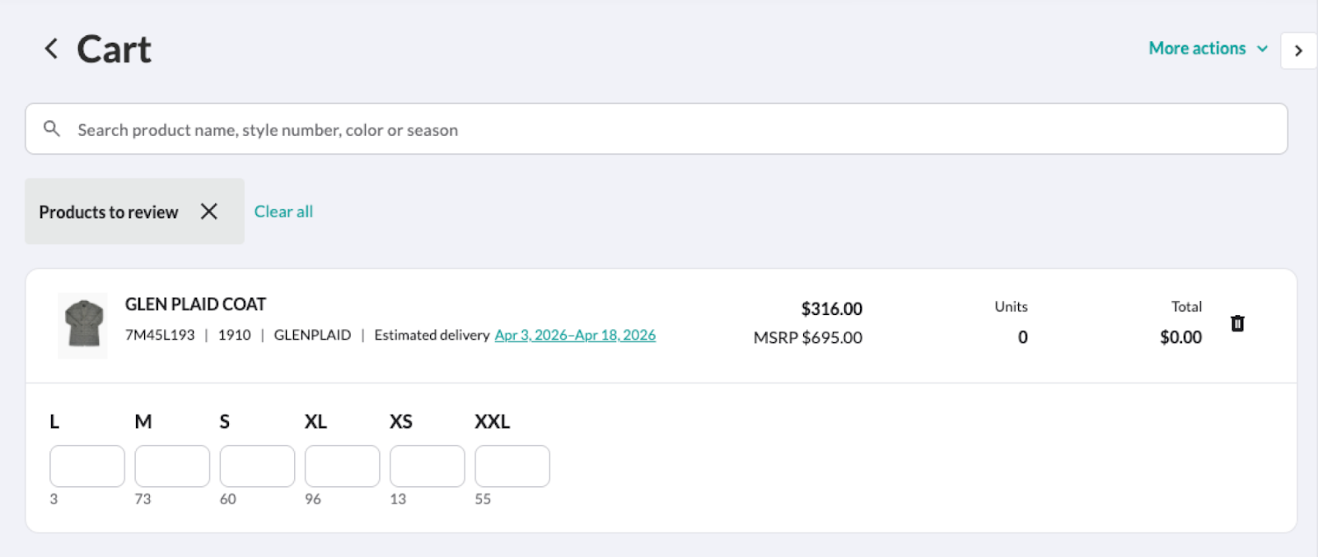This screenshot has height=557, width=1318.
Task: Expand More actions via its chevron arrow
Action: [x=1262, y=49]
